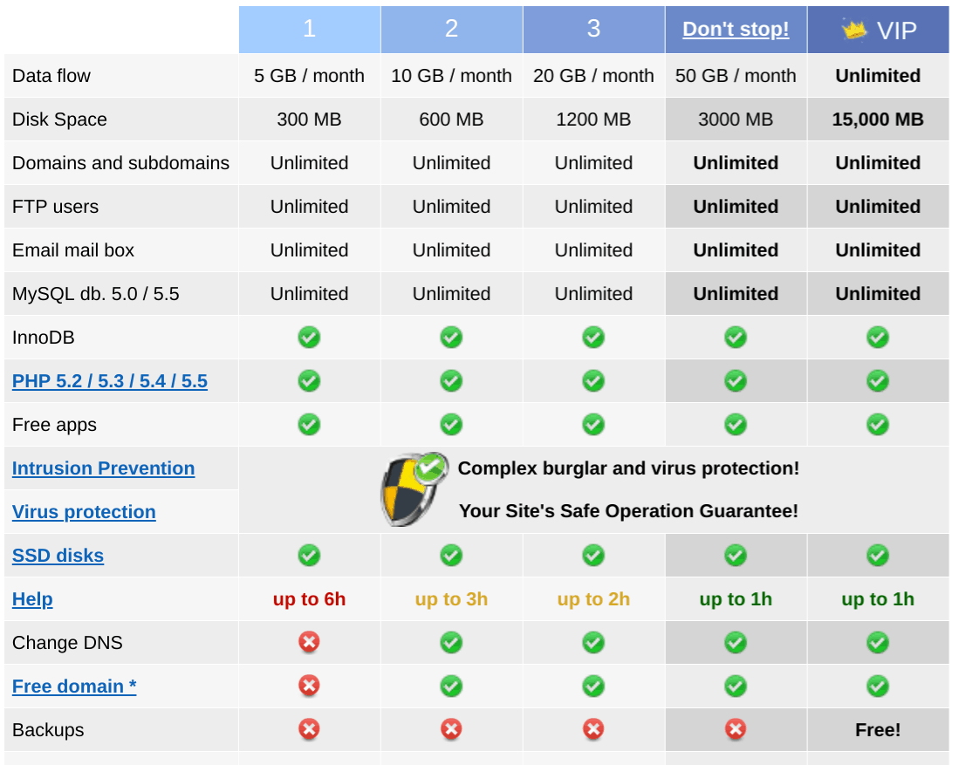Click the '20 GB / month' data flow cell
The image size is (959, 765).
tap(593, 76)
